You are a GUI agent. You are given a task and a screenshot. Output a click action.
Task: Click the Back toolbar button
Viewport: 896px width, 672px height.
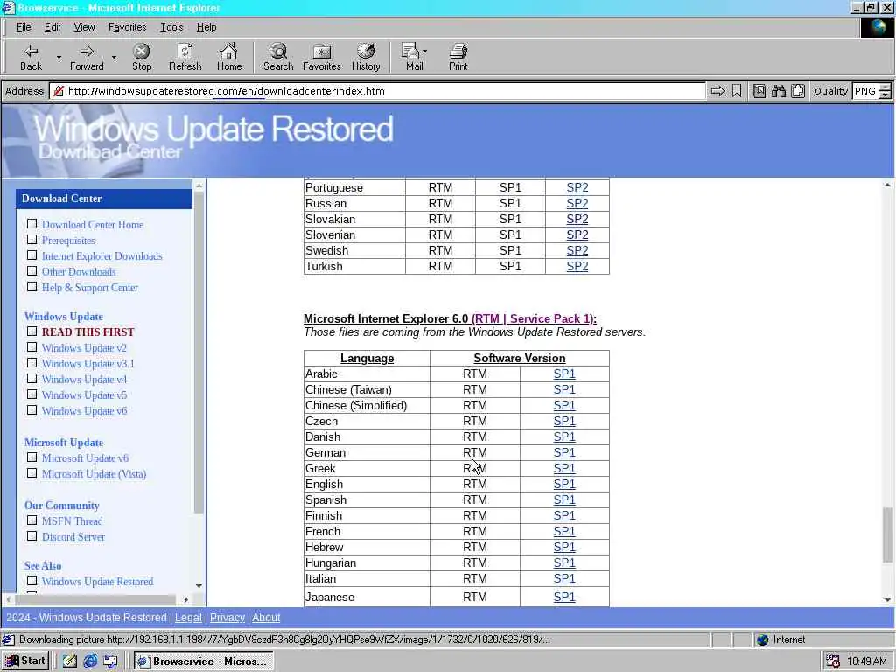click(31, 57)
